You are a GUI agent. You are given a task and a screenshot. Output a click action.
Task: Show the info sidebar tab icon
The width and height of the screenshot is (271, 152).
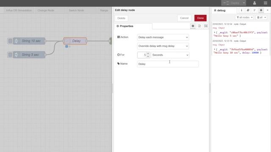[x=241, y=10]
